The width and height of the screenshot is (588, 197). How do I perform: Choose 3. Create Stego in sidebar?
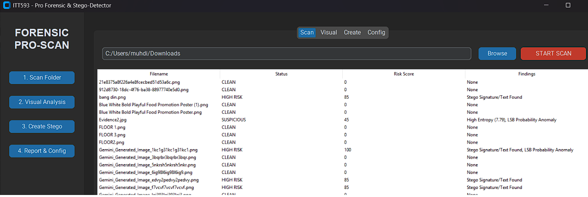[x=42, y=126]
